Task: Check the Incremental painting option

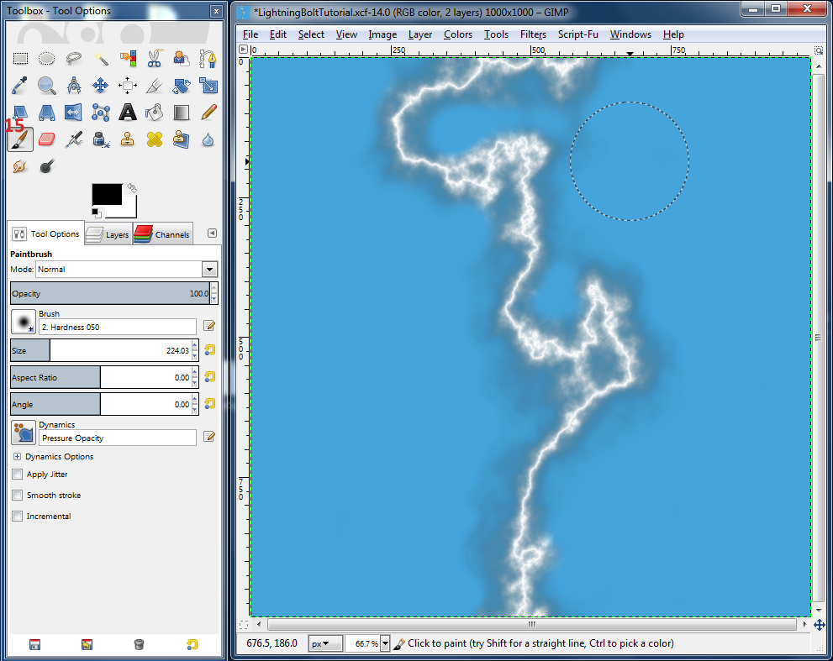Action: click(16, 516)
